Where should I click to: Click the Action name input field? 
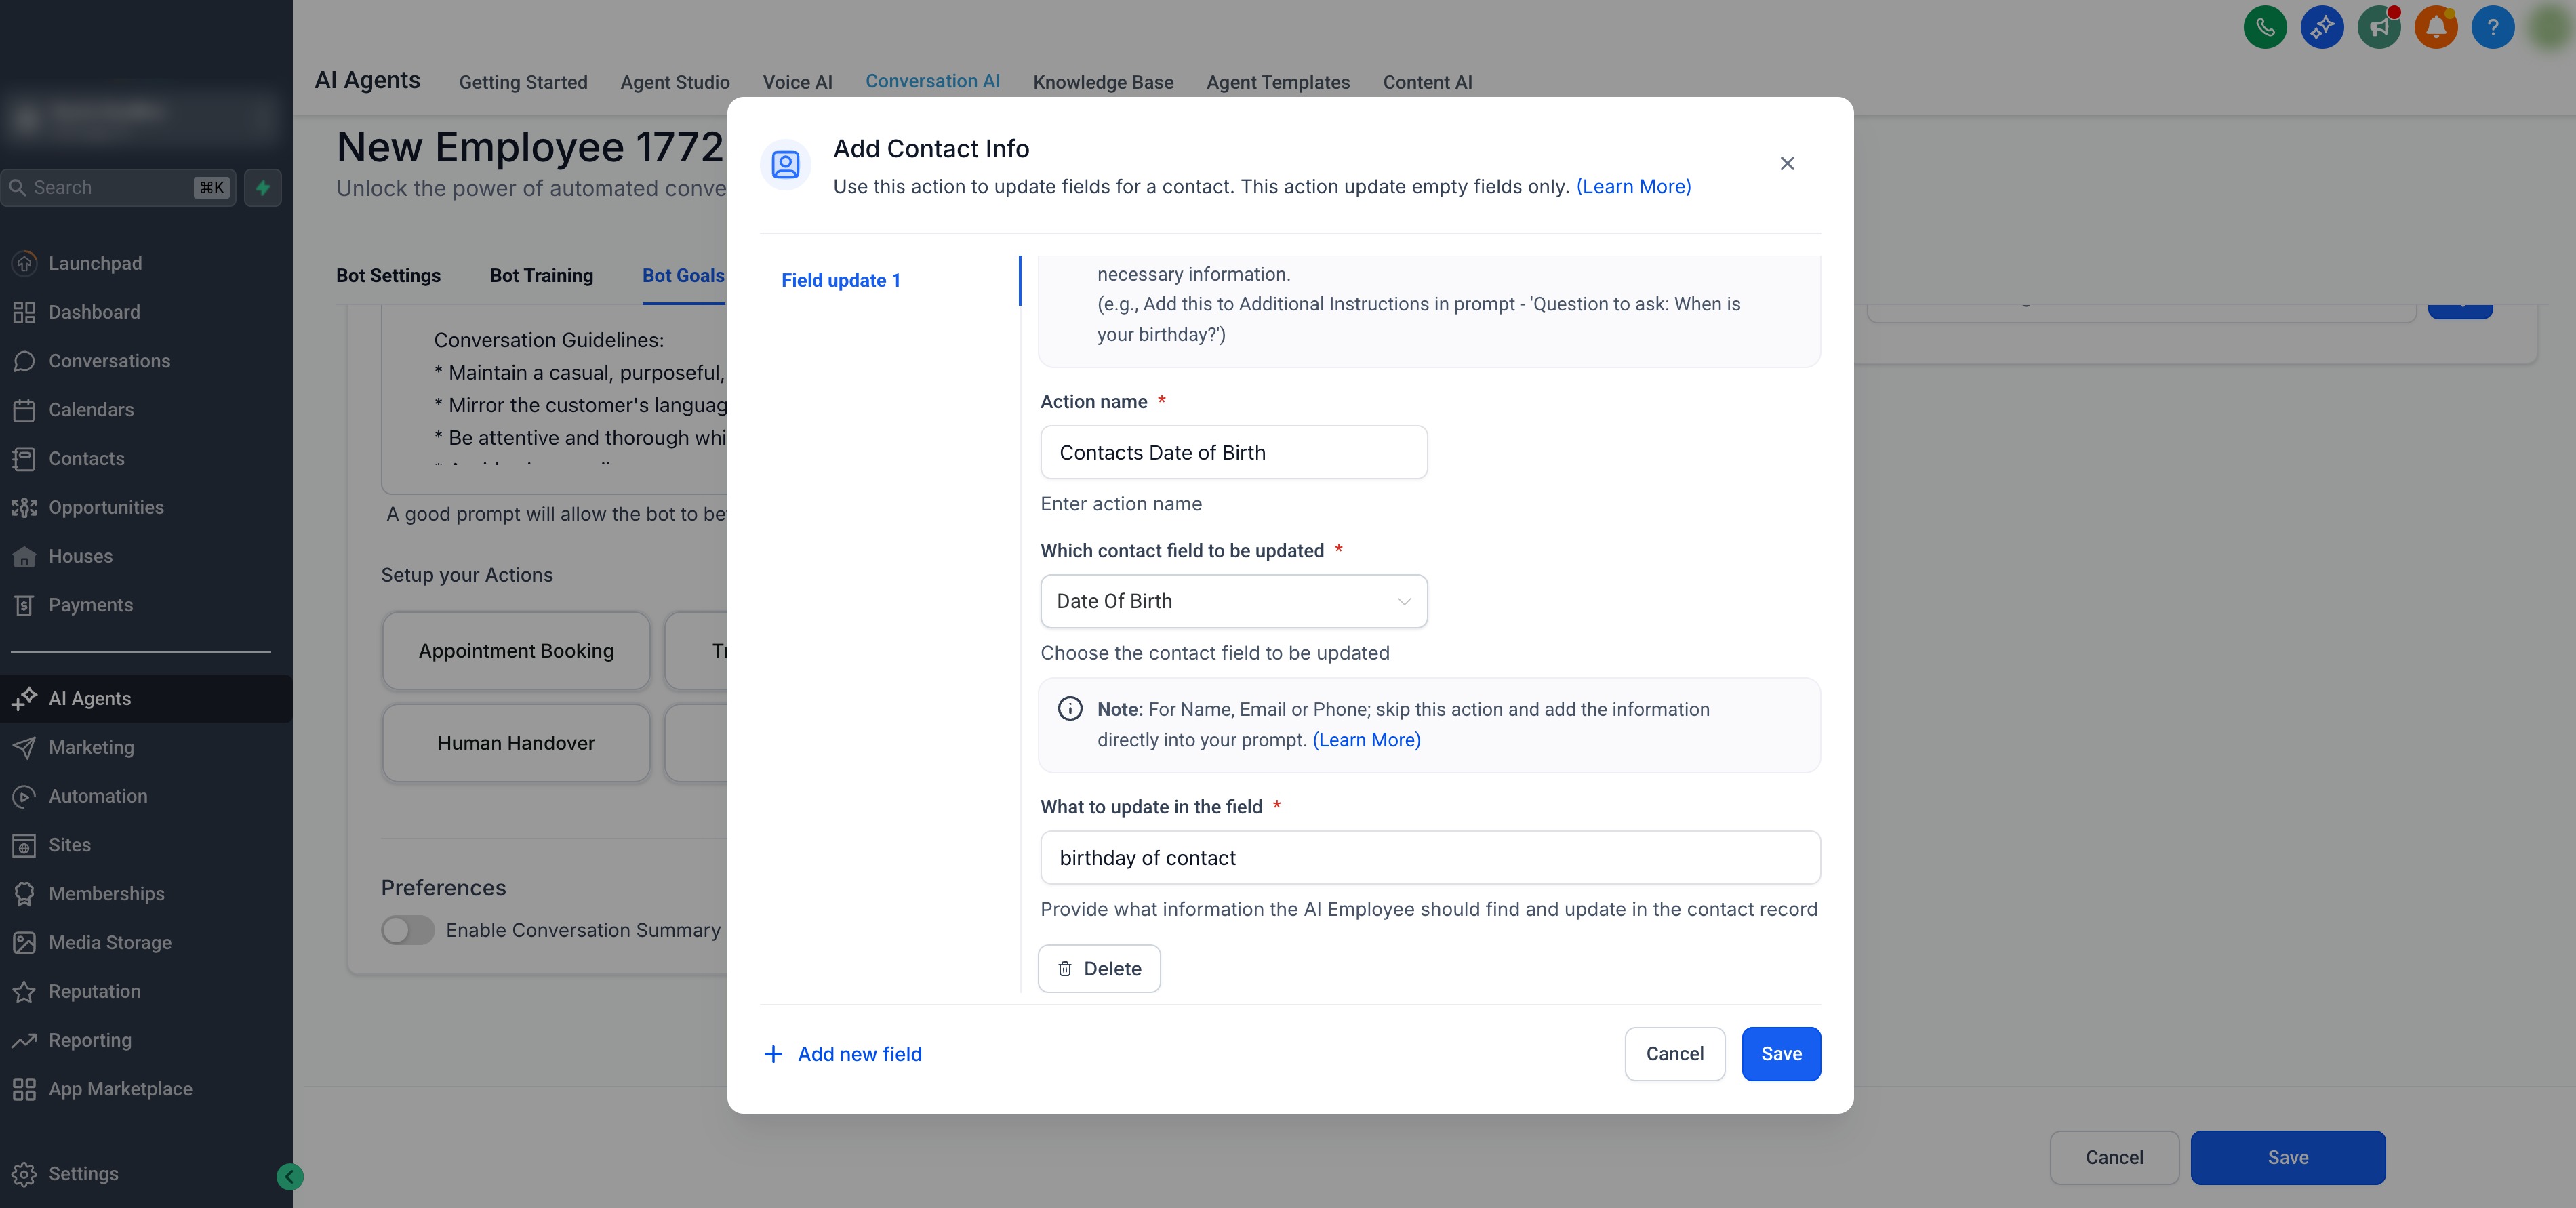pos(1233,452)
